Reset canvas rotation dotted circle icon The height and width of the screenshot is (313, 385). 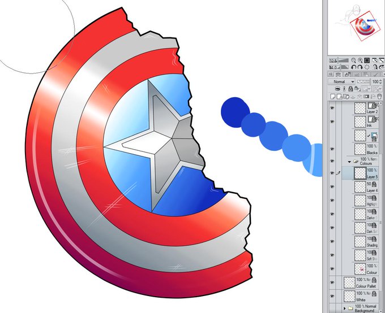pos(367,67)
